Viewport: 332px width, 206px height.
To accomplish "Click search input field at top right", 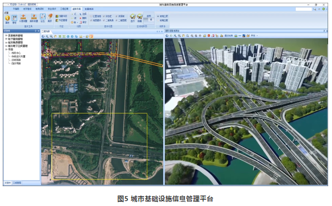I will point(303,9).
